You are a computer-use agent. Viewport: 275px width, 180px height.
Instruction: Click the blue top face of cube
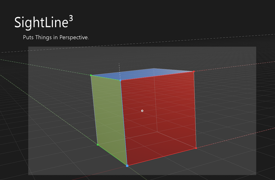(142, 74)
